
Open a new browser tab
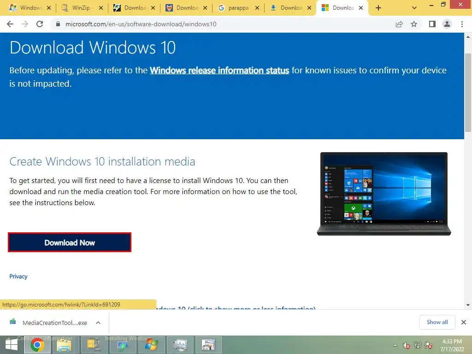pyautogui.click(x=378, y=8)
